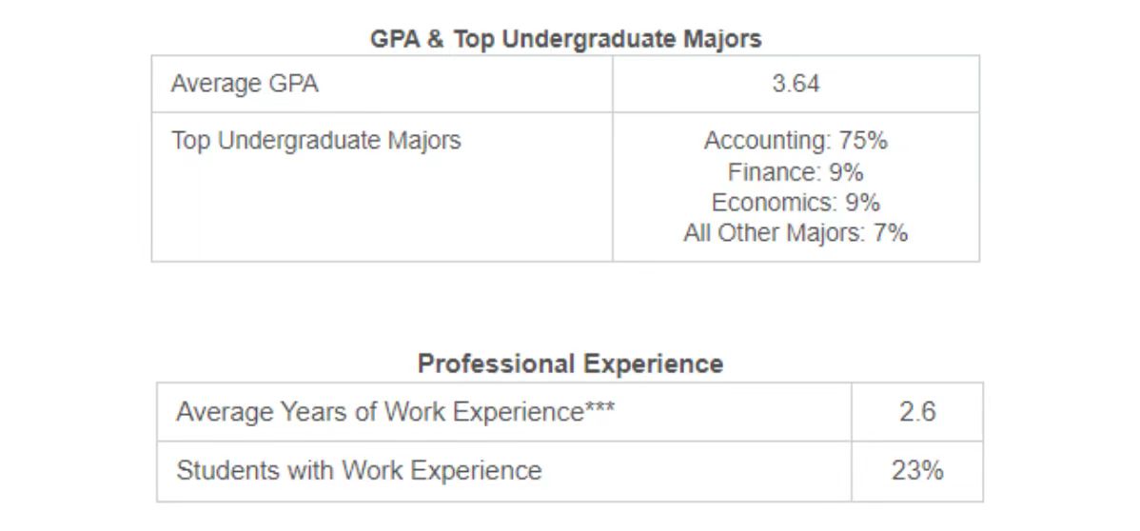
Task: Select the Top Undergraduate Majors label
Action: click(316, 140)
